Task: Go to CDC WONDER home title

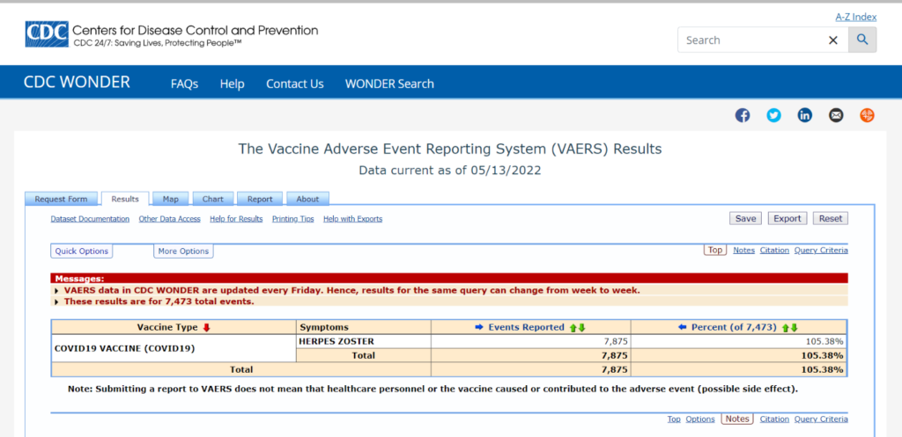Action: 77,82
